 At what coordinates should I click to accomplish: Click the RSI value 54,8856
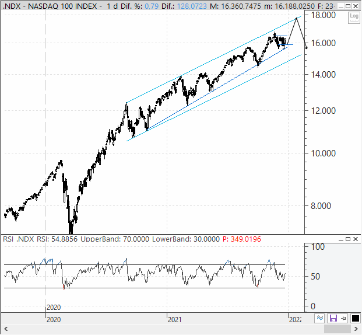pos(64,239)
